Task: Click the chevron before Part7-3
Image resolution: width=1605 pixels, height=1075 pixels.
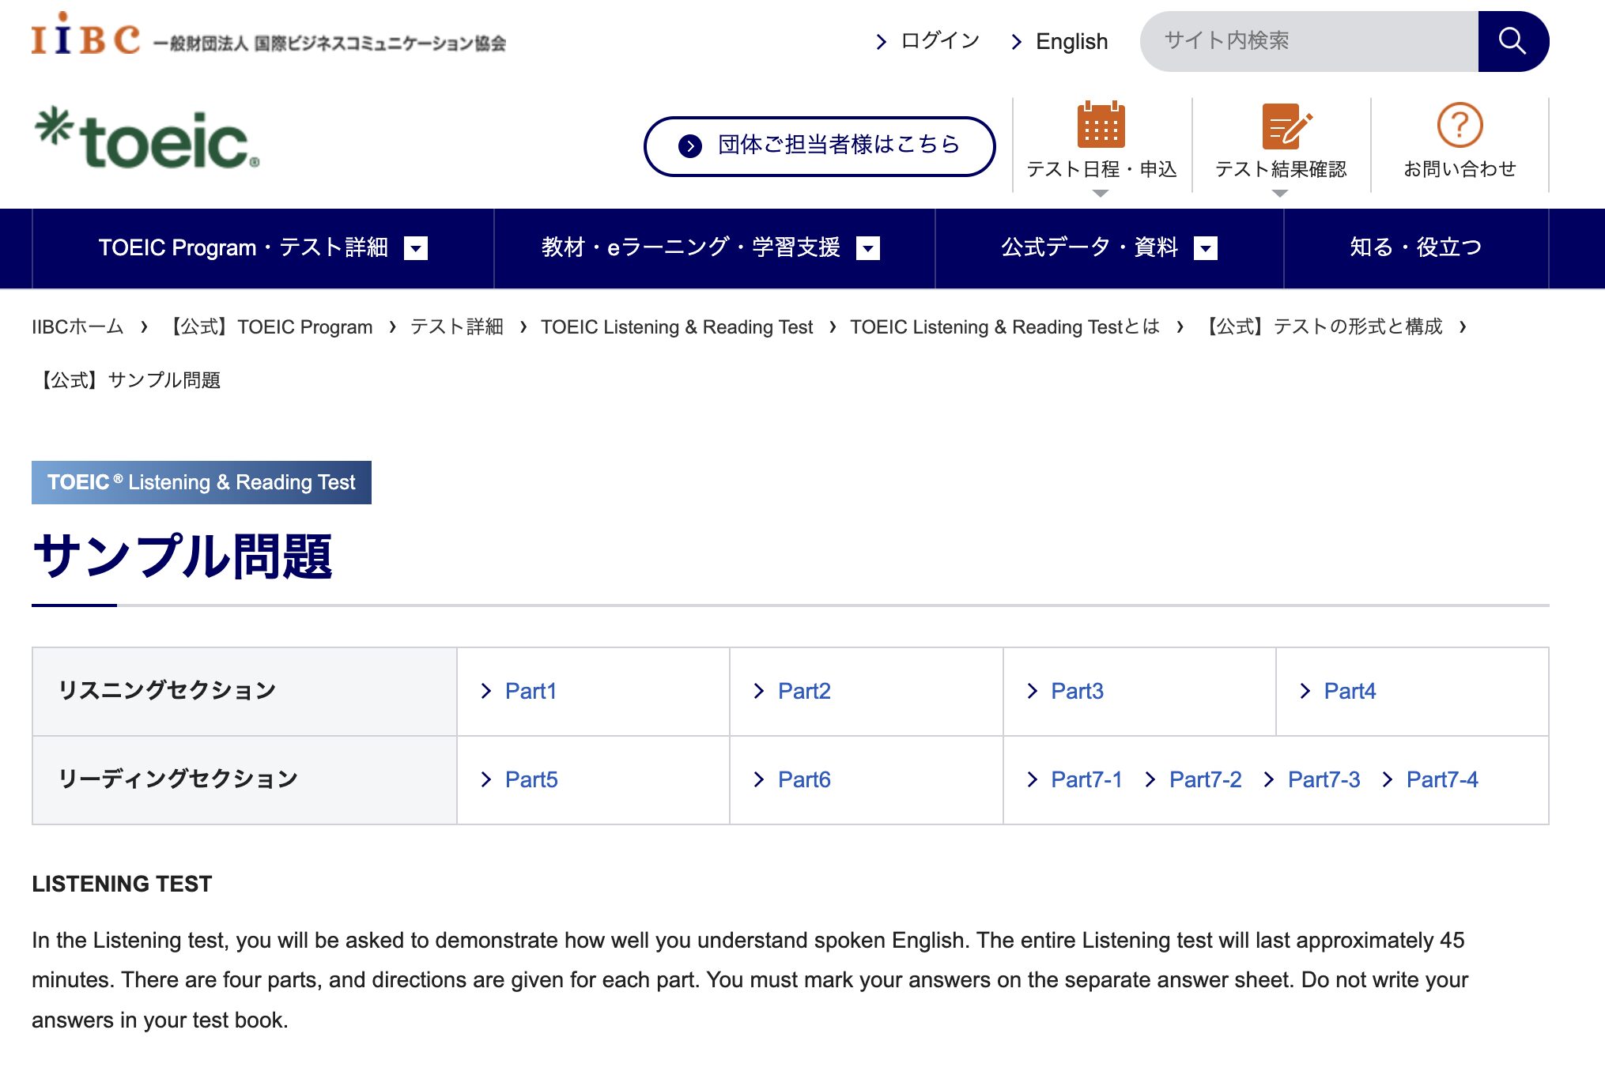Action: (x=1269, y=780)
